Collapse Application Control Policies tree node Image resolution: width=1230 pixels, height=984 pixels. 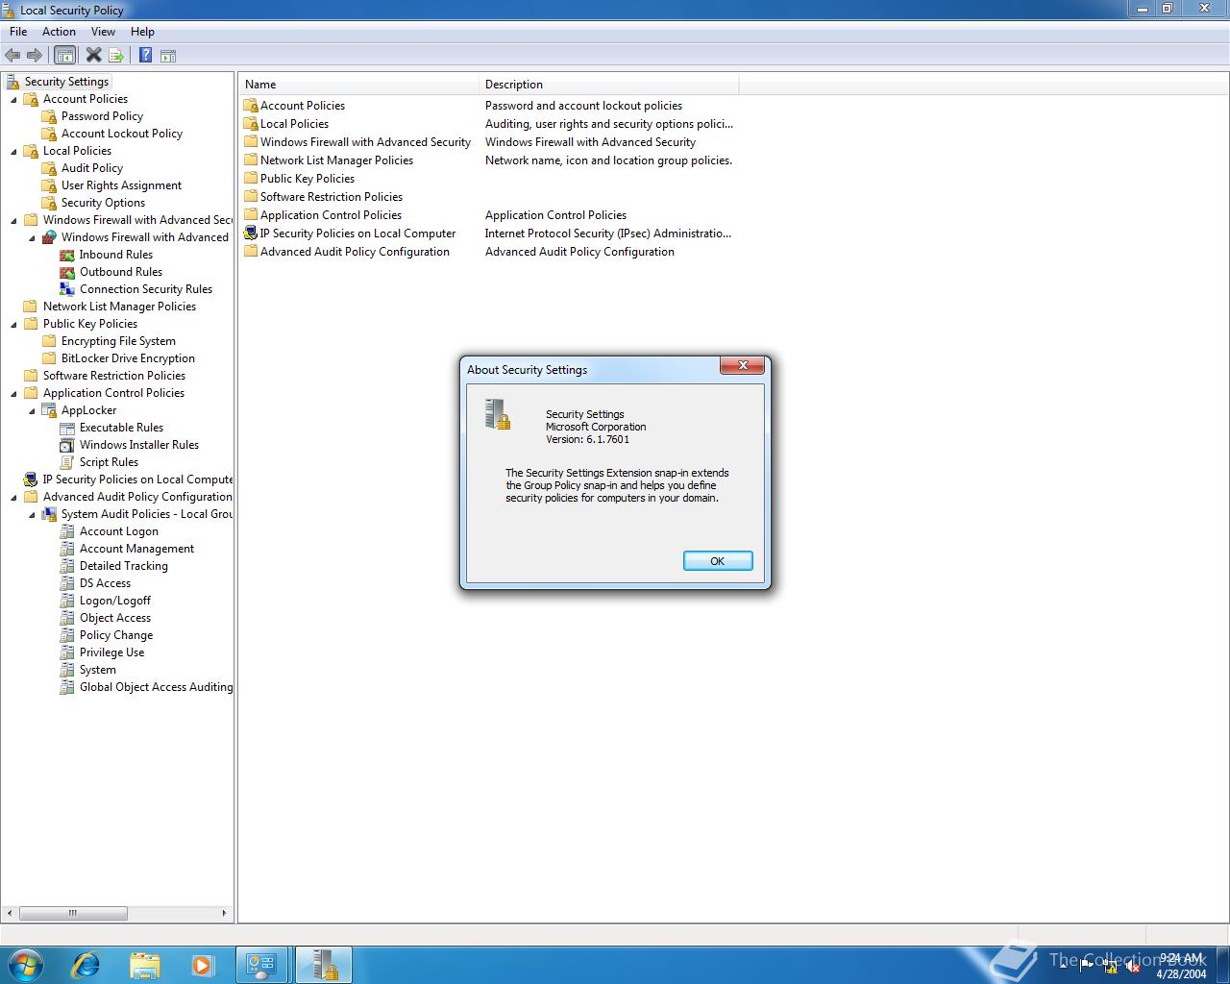tap(13, 394)
